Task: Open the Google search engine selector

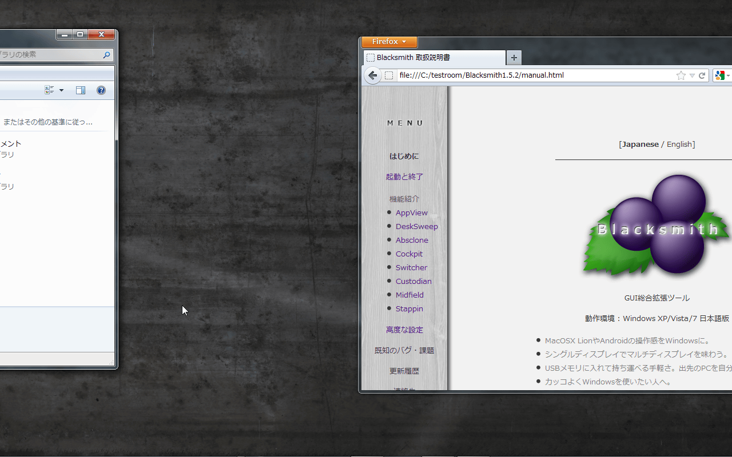Action: coord(722,75)
